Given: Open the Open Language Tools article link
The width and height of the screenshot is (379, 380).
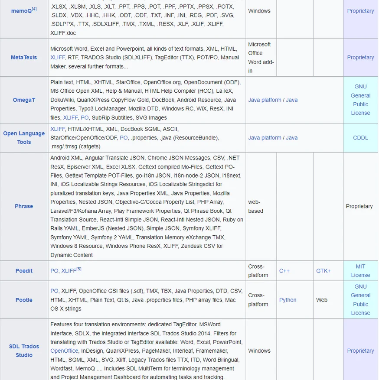Looking at the screenshot, I should pyautogui.click(x=24, y=138).
